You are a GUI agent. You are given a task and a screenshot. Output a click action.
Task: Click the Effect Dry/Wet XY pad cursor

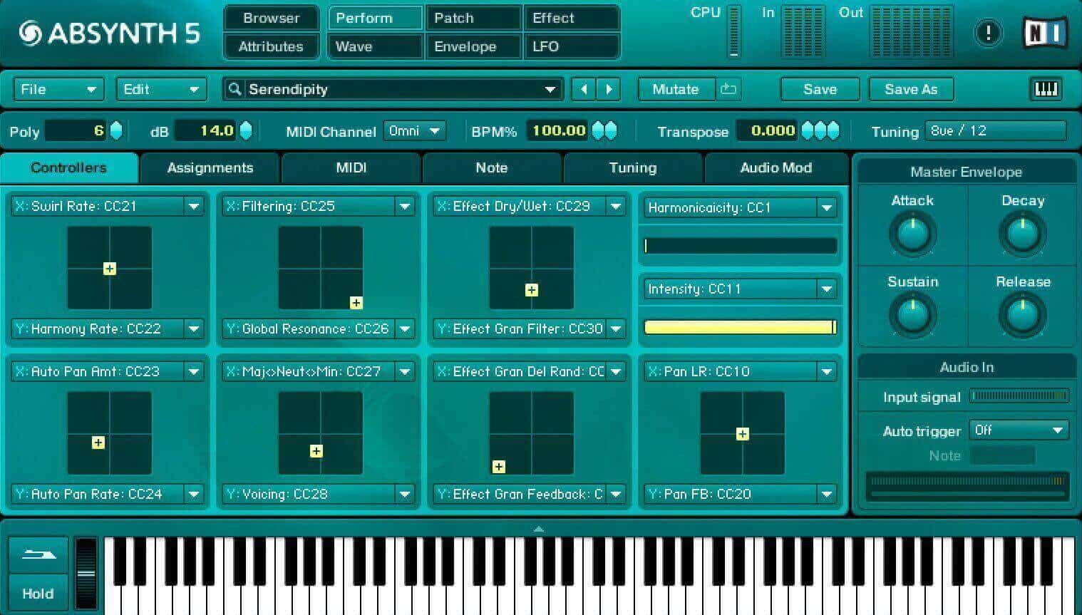pyautogui.click(x=532, y=290)
